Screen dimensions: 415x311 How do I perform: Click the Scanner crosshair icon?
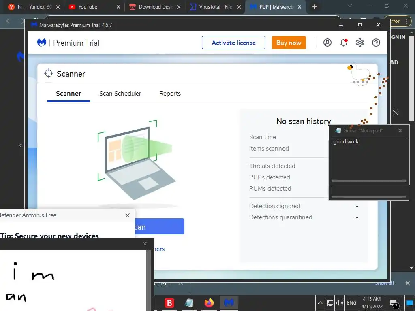(x=49, y=74)
